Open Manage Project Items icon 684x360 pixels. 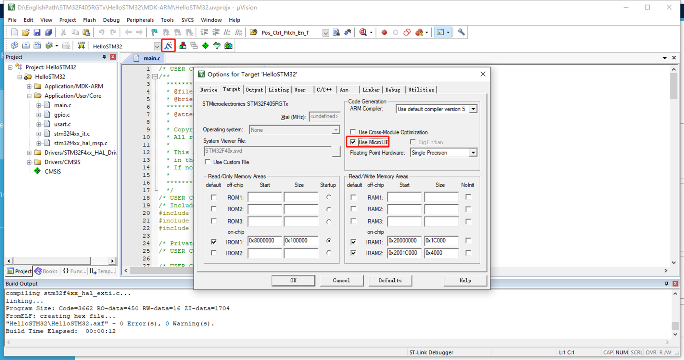point(183,46)
